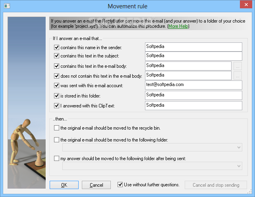This screenshot has height=197, width=255.
Task: Close the Movement rule dialog
Action: [246, 4]
